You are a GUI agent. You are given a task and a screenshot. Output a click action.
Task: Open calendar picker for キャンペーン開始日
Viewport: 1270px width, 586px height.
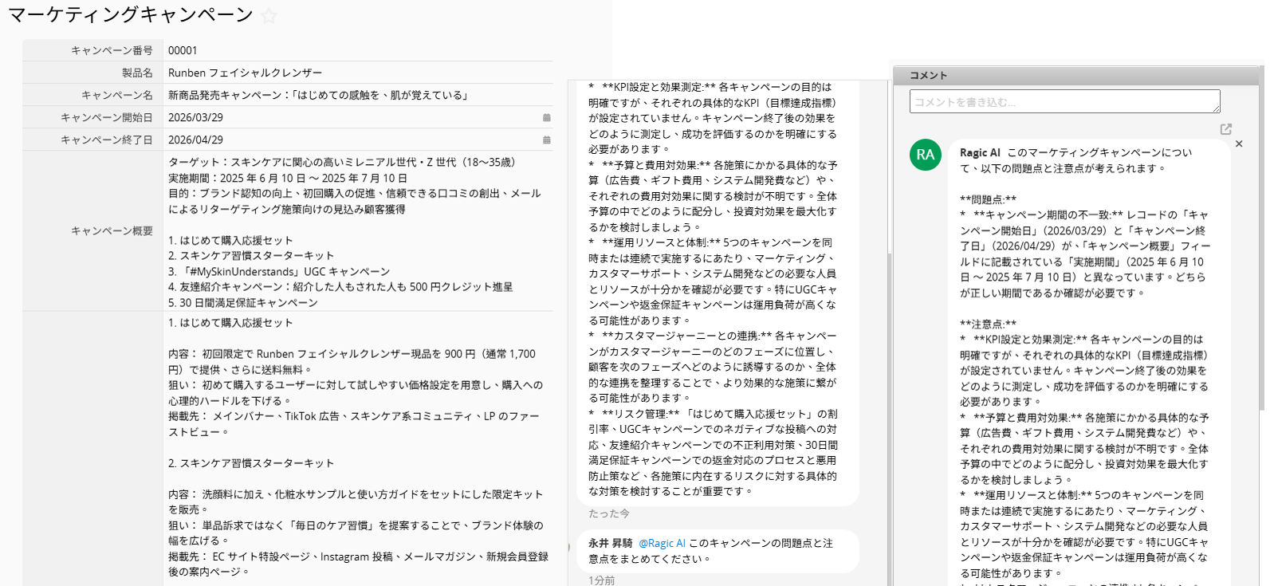(547, 117)
